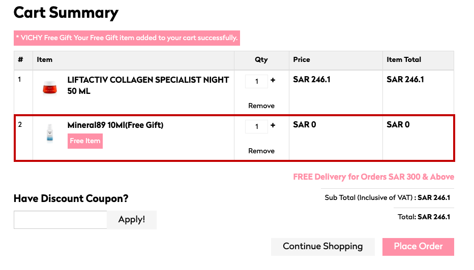Image resolution: width=474 pixels, height=270 pixels.
Task: Click the Qty column header
Action: tap(261, 60)
